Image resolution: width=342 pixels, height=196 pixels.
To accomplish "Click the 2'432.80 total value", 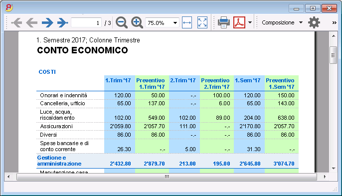I will [x=120, y=164].
